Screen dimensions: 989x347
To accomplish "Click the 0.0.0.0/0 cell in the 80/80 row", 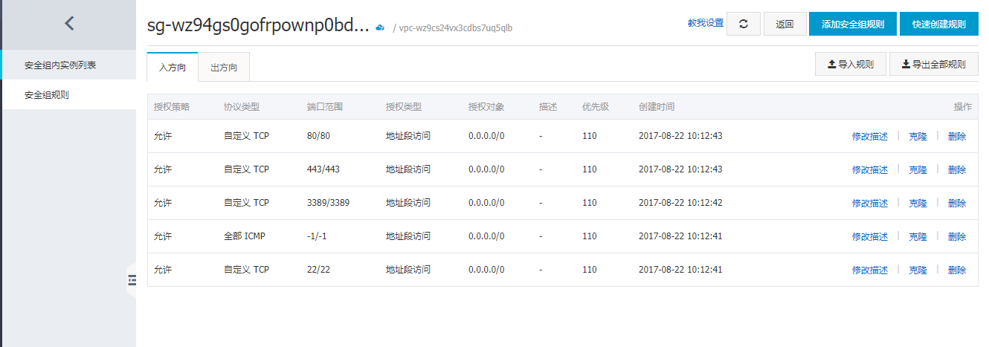I will coord(486,136).
